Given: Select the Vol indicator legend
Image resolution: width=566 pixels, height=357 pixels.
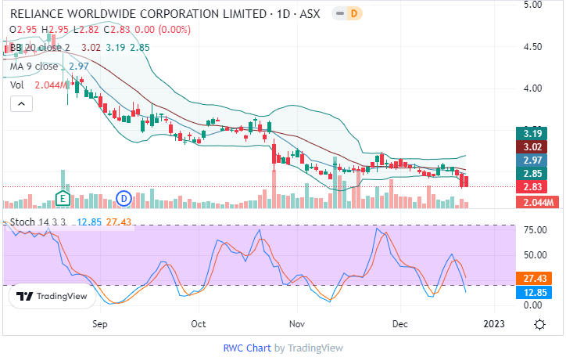Looking at the screenshot, I should point(16,85).
